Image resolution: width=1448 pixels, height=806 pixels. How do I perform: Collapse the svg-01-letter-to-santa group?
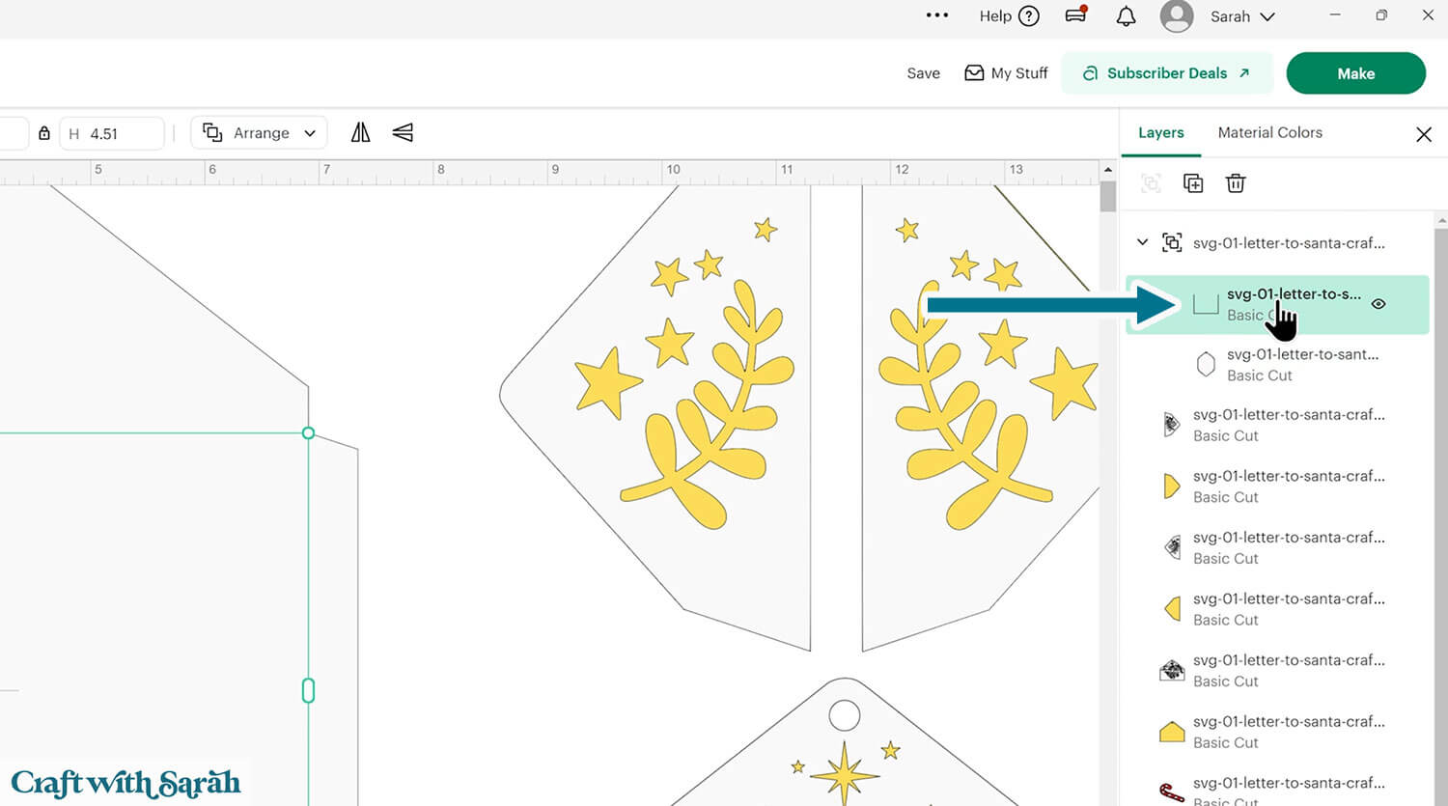1142,242
